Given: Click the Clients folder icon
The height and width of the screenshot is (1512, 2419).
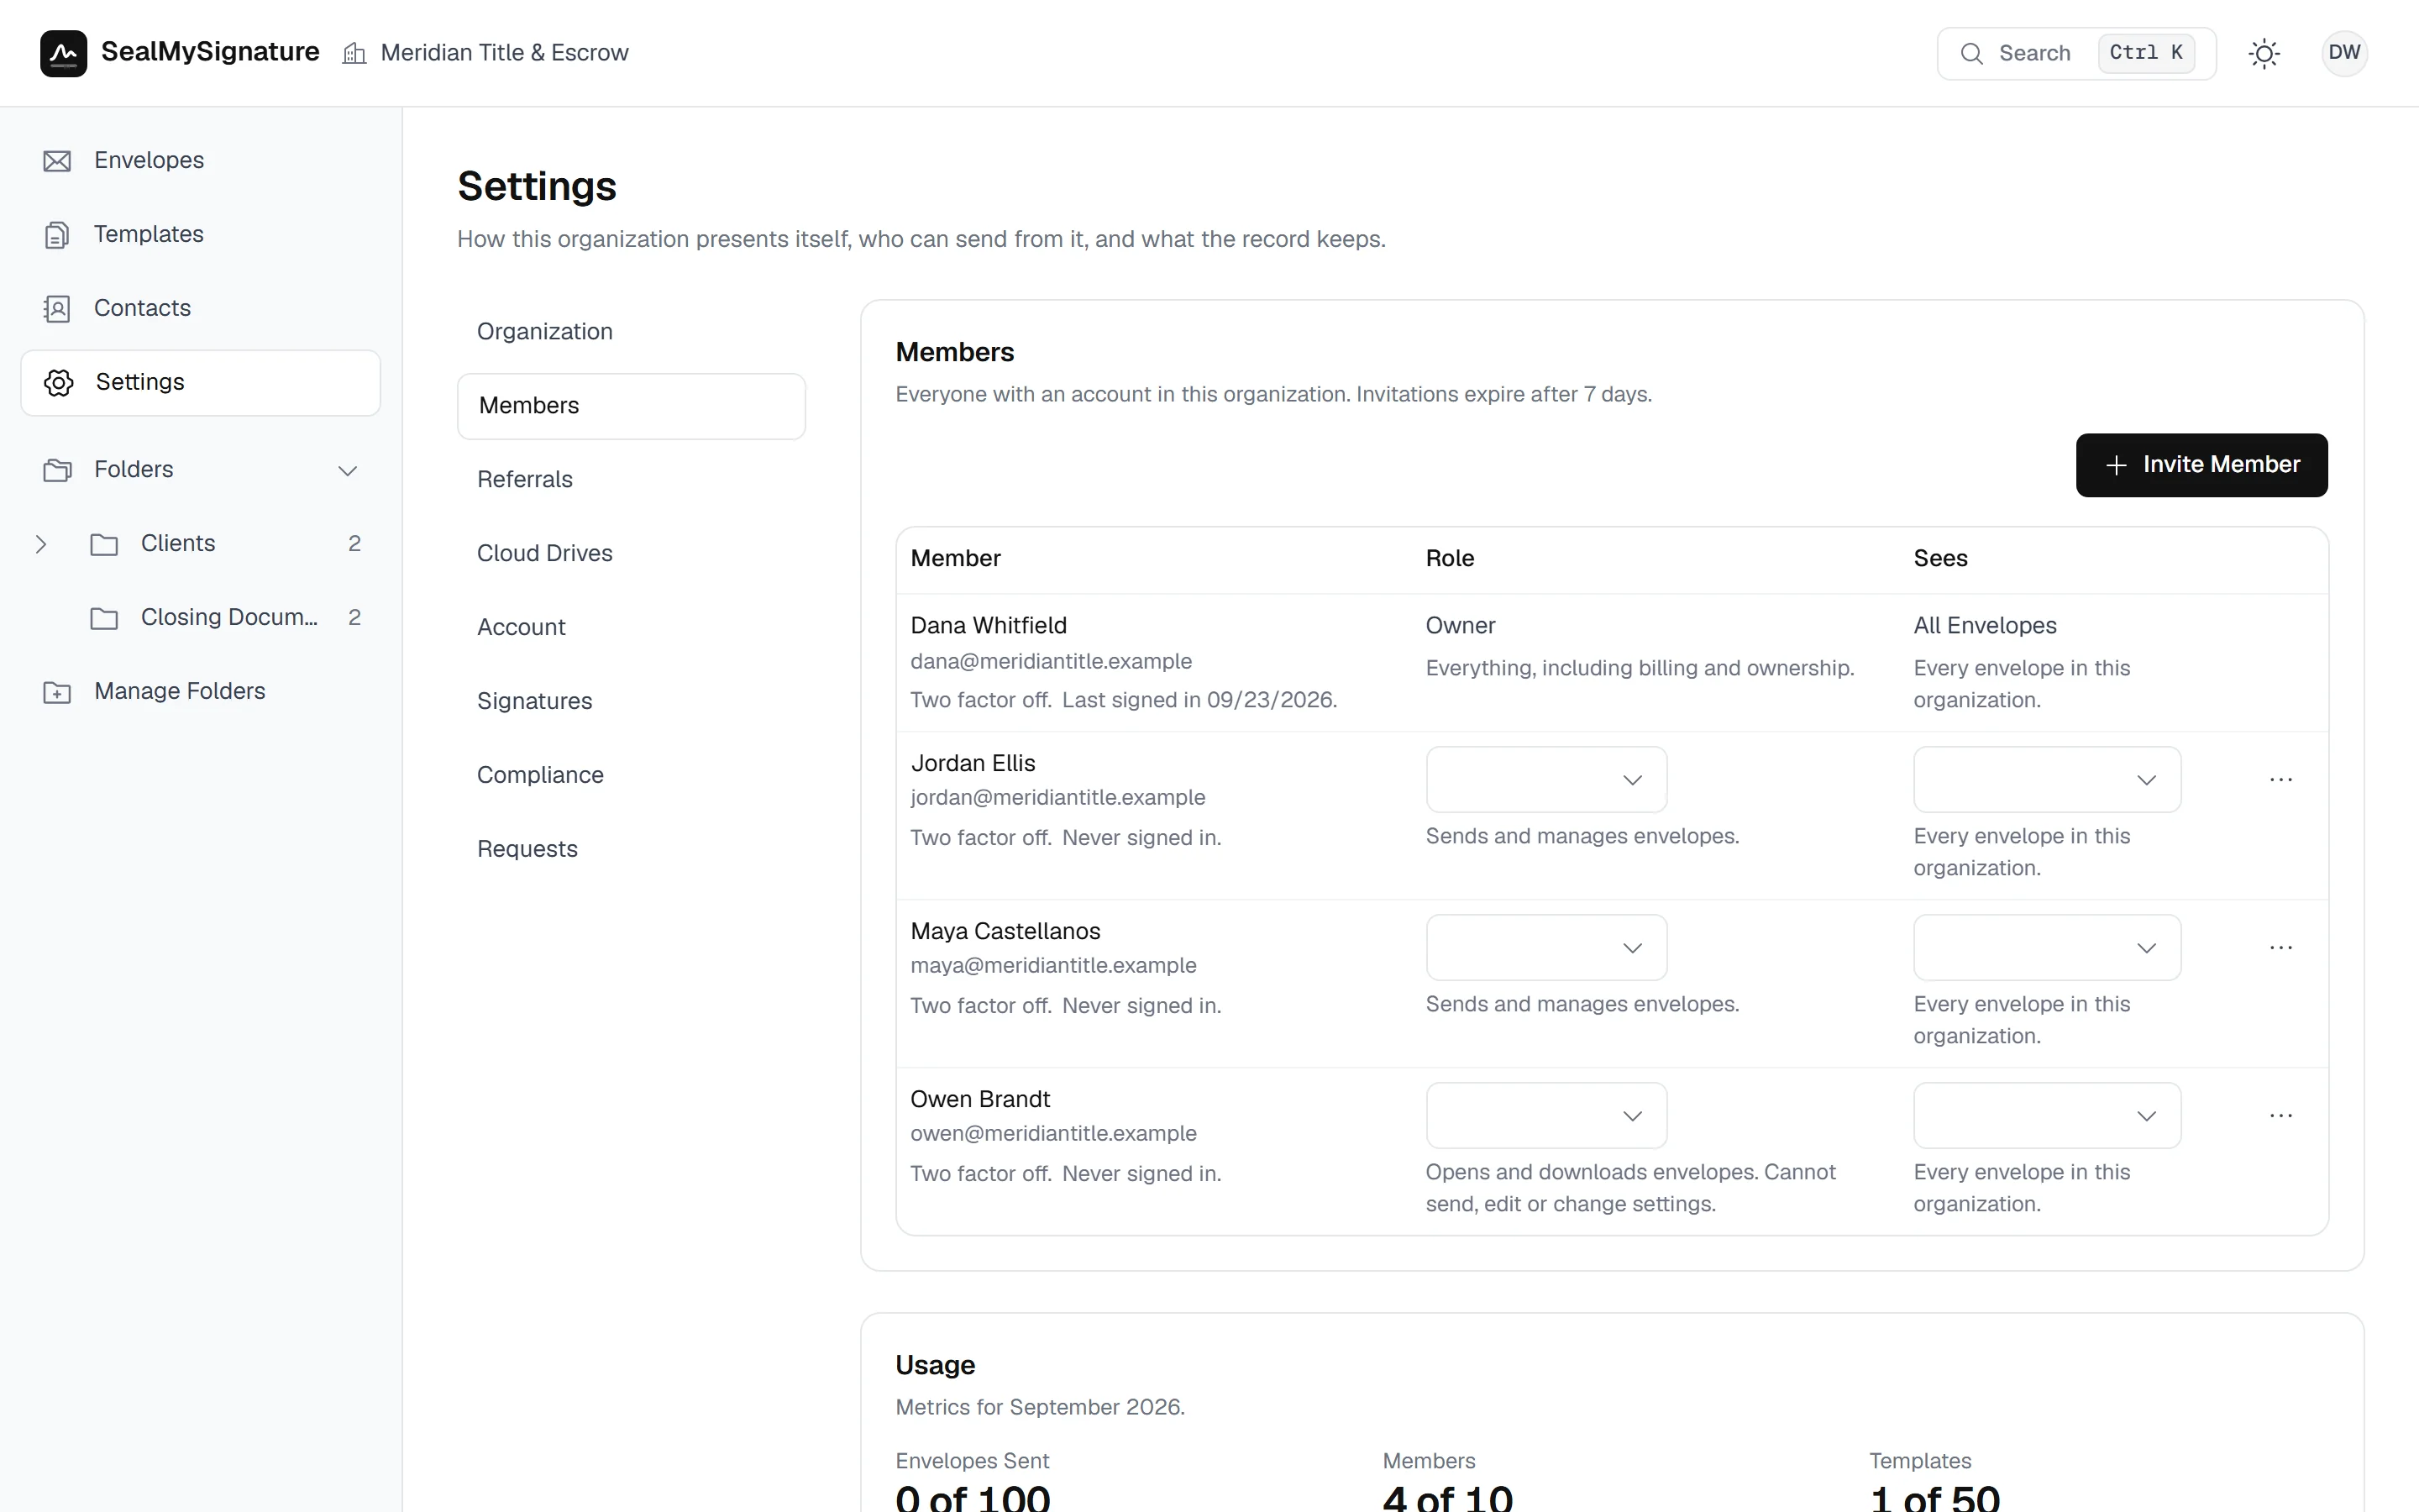Looking at the screenshot, I should 104,544.
